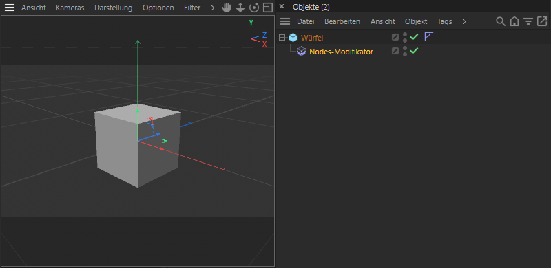Image resolution: width=551 pixels, height=268 pixels.
Task: Show more Object Manager menus via the arrow
Action: tap(464, 21)
